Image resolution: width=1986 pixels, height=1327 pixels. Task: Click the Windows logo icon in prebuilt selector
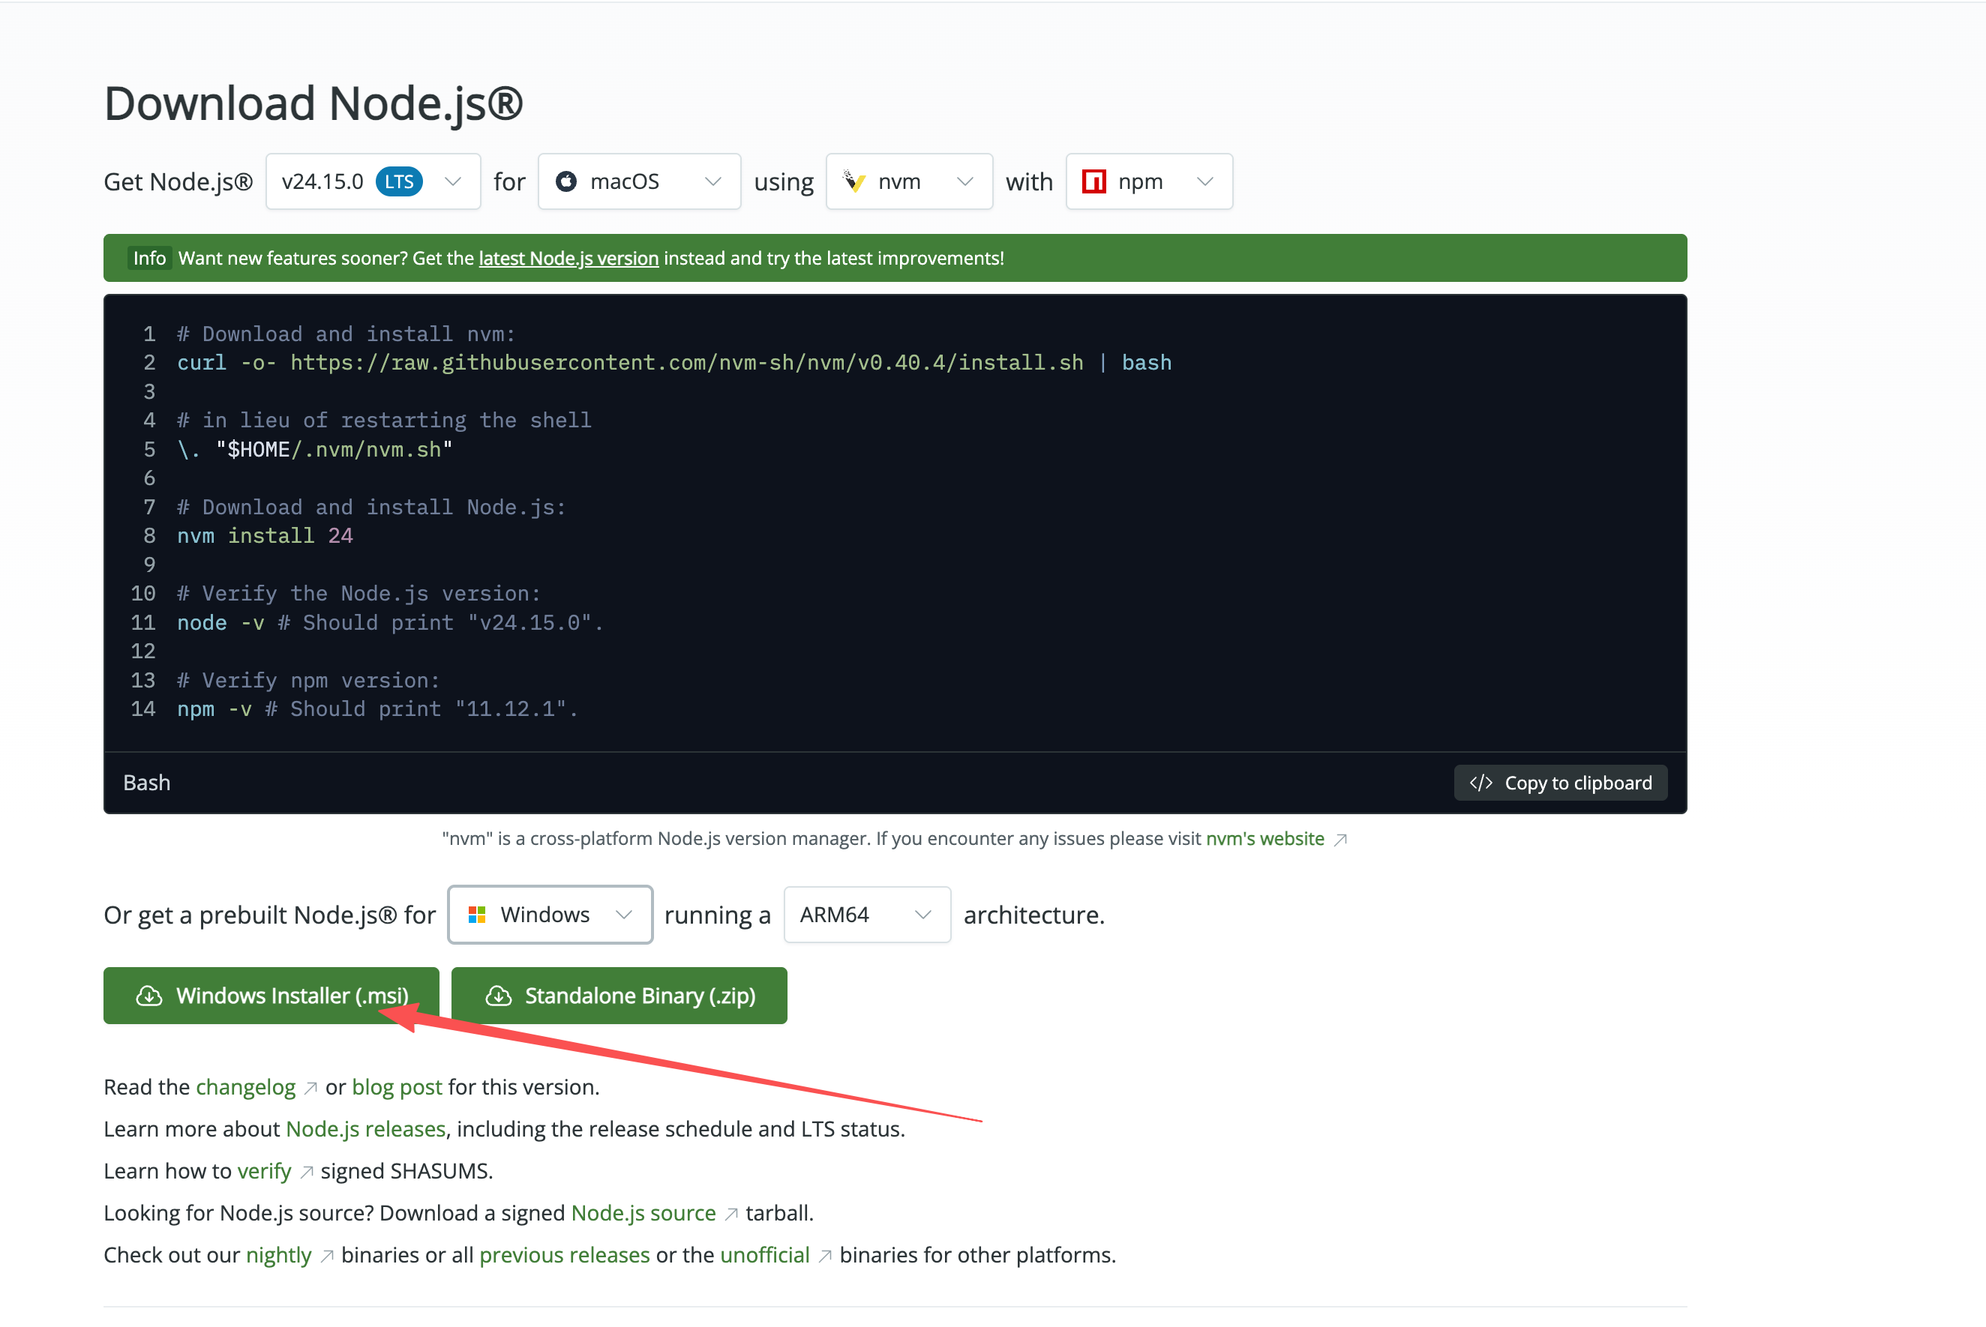[x=476, y=914]
